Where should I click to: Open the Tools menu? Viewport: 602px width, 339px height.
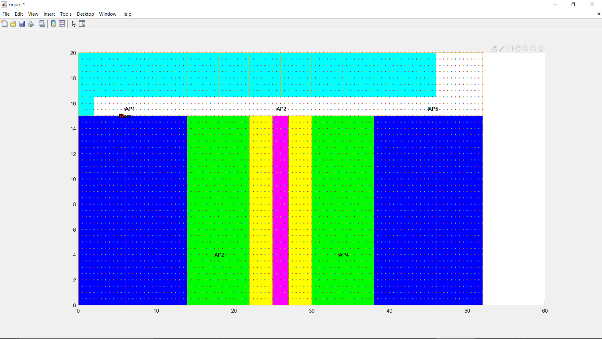tap(66, 14)
